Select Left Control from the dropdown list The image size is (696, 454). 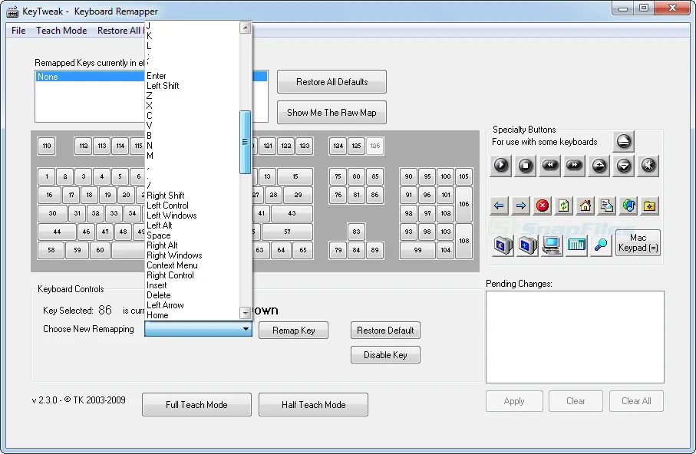point(193,206)
